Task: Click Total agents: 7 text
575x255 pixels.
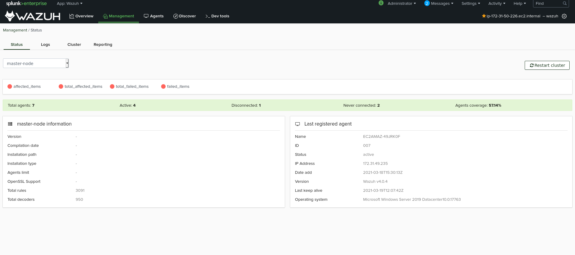Action: click(21, 105)
